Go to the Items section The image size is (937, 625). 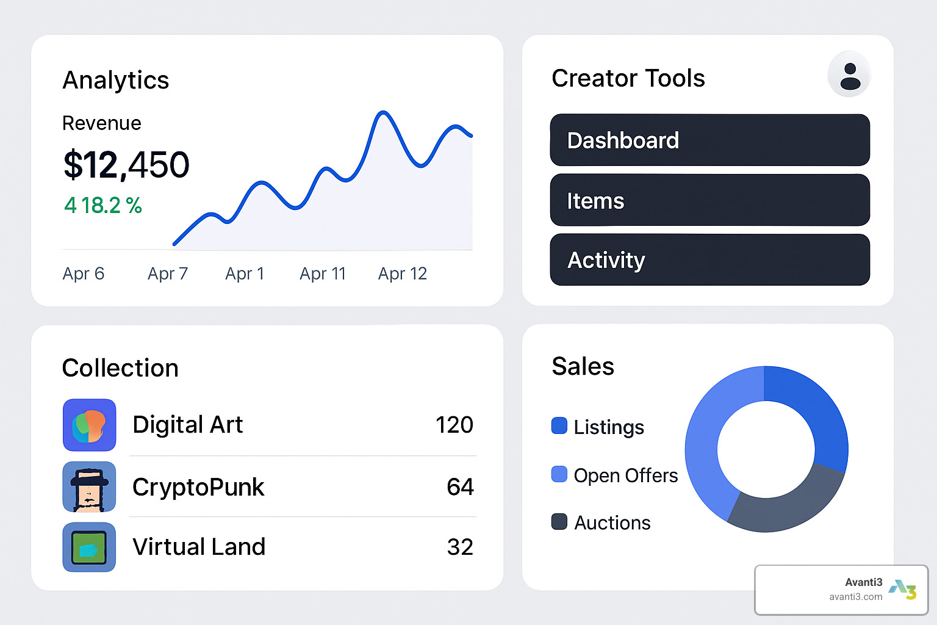coord(709,200)
